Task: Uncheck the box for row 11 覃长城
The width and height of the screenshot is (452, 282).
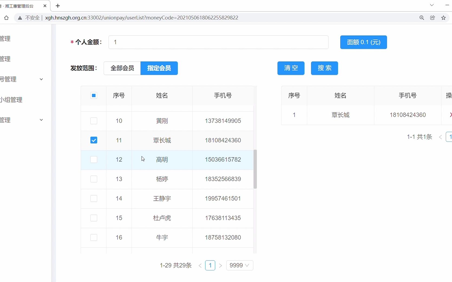Action: click(94, 140)
